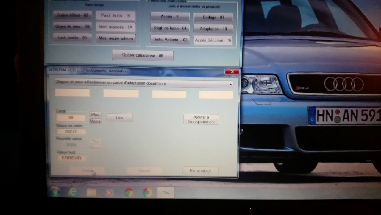This screenshot has width=381, height=215.
Task: Select the VCDS taskbar button
Action: [x=165, y=193]
